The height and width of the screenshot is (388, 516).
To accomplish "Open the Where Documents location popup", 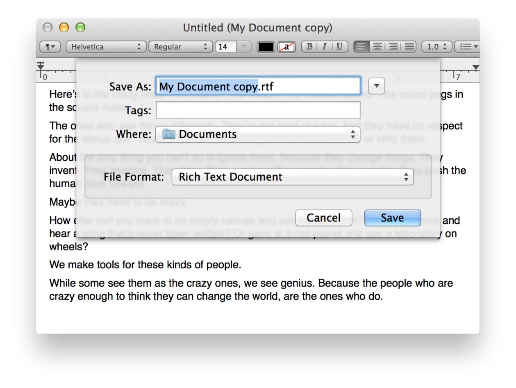I will click(258, 134).
